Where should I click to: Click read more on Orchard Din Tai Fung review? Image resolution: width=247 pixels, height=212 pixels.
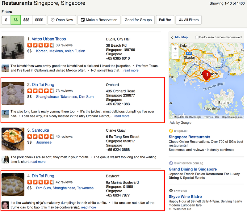122,116
